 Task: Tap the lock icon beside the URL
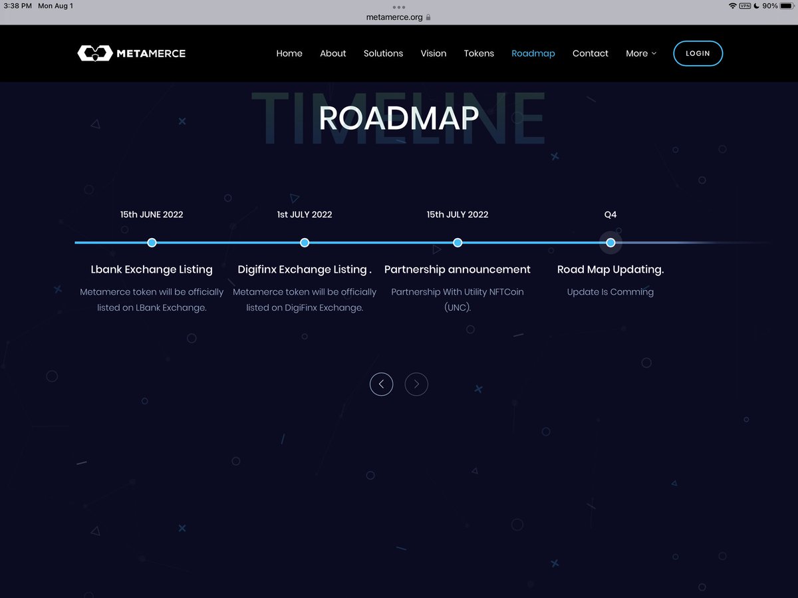click(x=428, y=17)
